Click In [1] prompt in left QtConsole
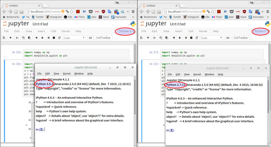Viewport: 271px width, 147px height. click(x=40, y=129)
